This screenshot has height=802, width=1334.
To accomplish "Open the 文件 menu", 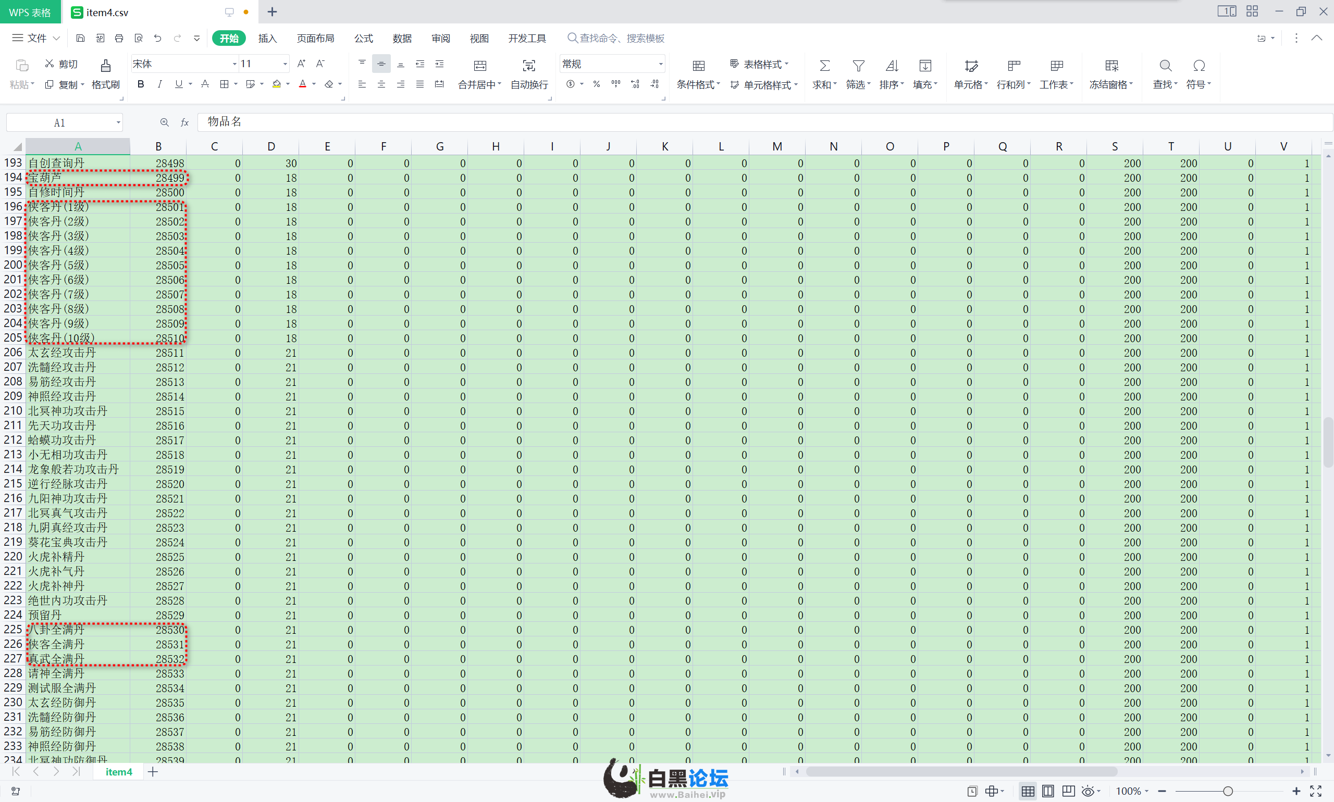I will 35,38.
